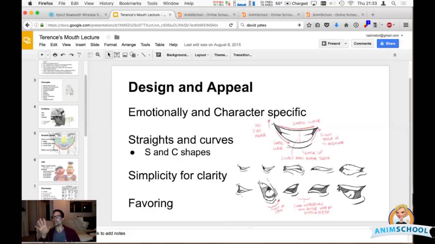
Task: Click the Pocket icon in Firefox toolbar
Action: tap(327, 25)
